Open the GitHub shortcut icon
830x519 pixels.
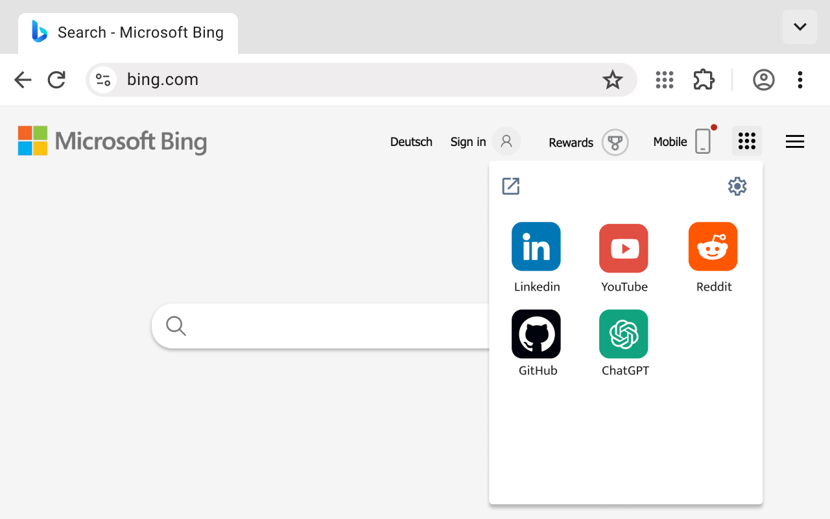coord(536,334)
